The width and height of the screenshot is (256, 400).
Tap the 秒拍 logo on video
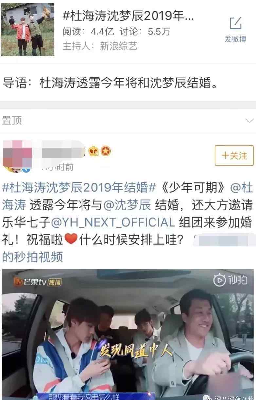point(230,280)
